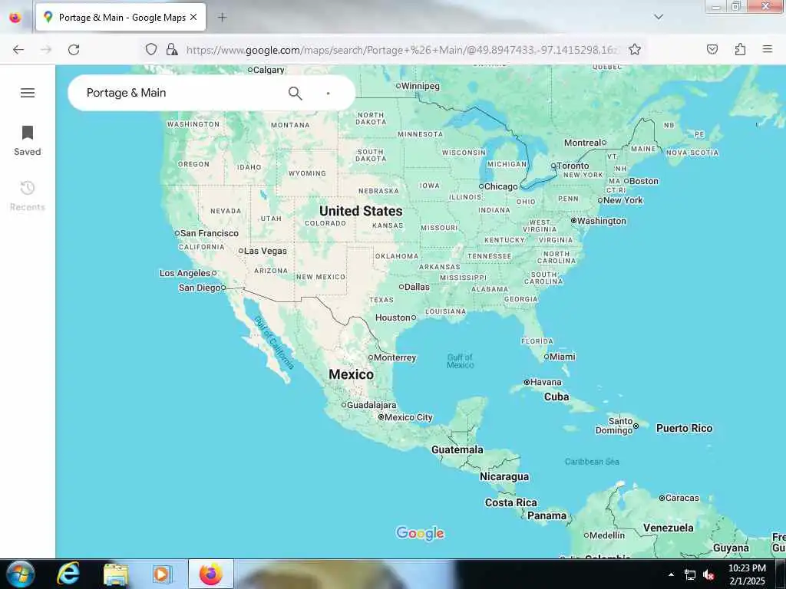Click the Santo Domingo city label

coord(614,426)
